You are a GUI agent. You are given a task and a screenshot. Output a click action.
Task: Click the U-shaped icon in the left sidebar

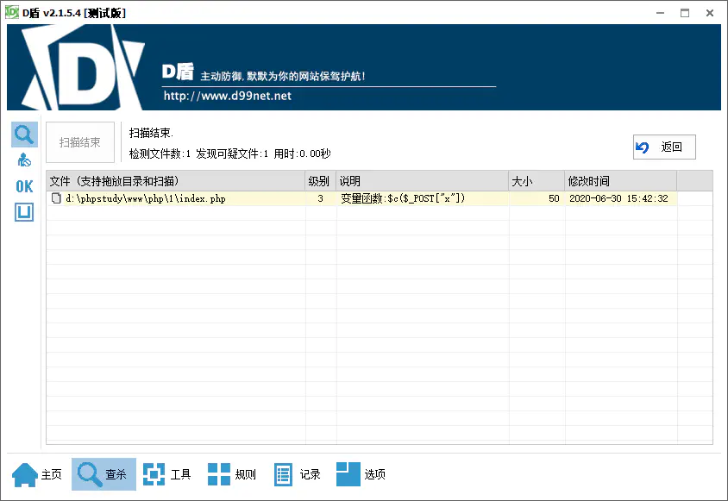(x=23, y=211)
